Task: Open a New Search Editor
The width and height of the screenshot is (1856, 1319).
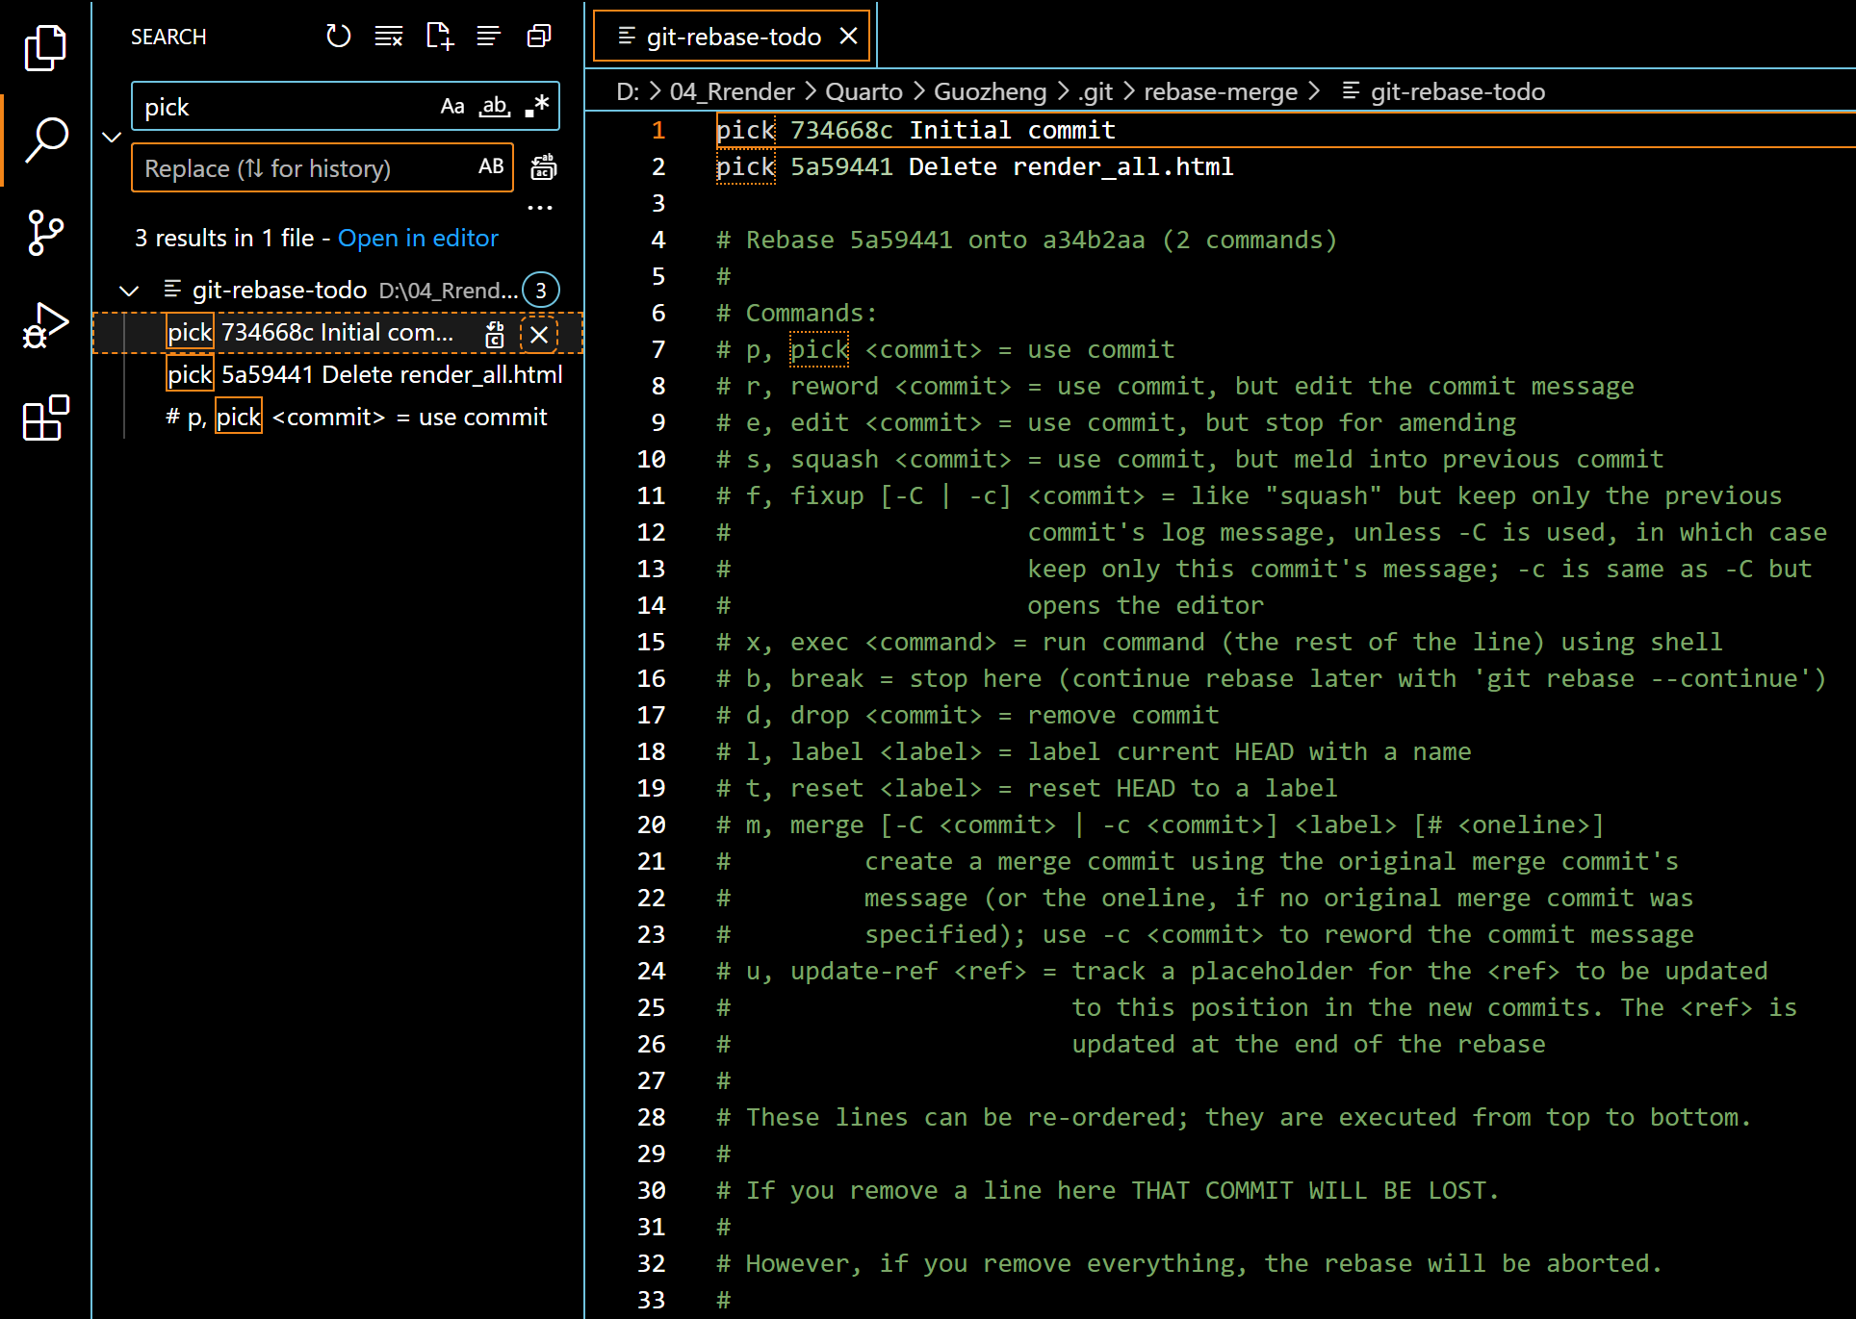Action: [439, 37]
